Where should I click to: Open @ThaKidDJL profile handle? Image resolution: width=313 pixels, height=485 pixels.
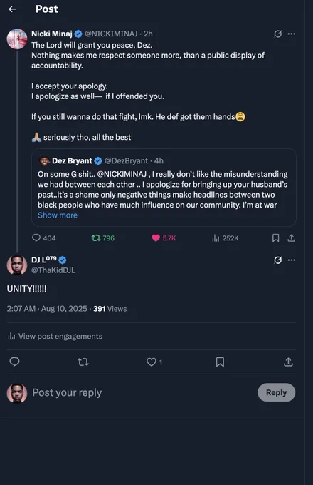tap(53, 270)
